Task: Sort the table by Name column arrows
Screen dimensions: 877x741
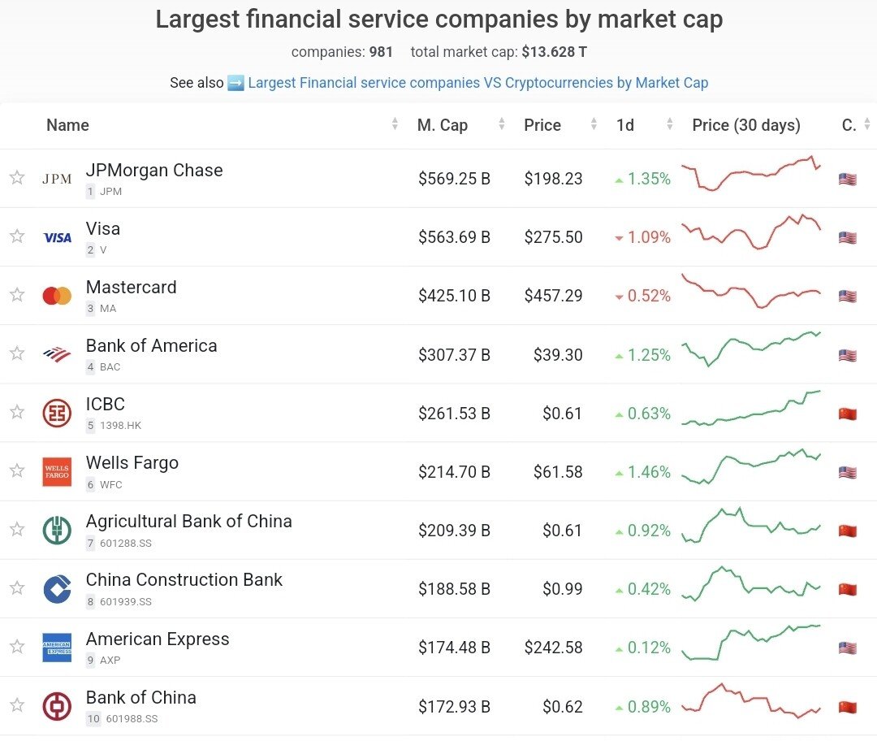Action: click(395, 124)
